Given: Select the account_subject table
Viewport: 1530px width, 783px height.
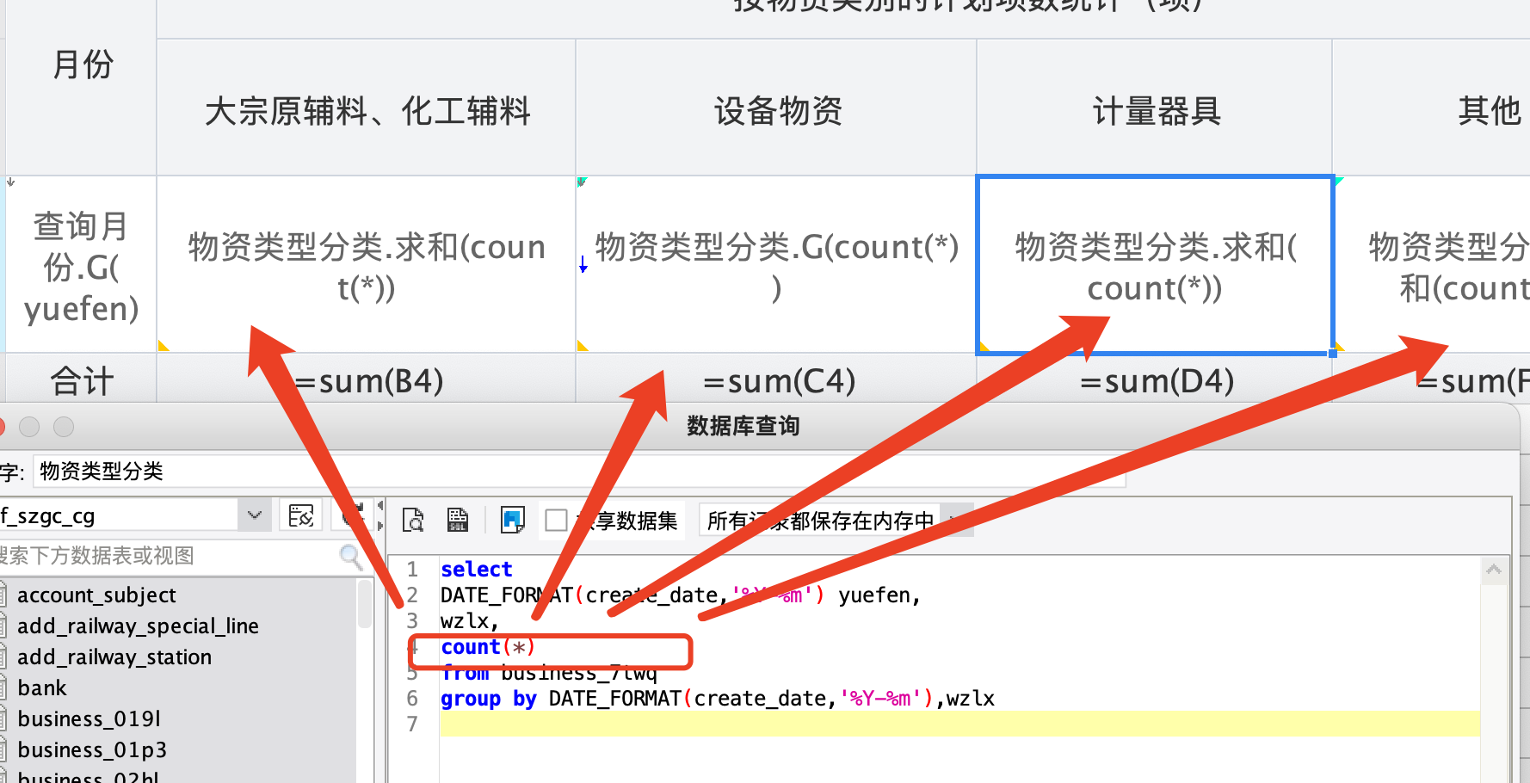Looking at the screenshot, I should coord(96,595).
